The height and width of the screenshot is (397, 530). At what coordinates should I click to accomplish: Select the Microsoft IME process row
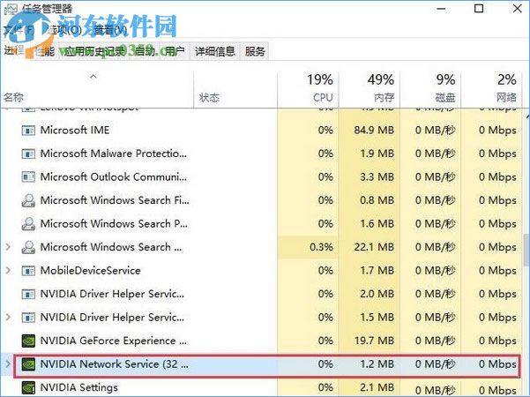(261, 131)
